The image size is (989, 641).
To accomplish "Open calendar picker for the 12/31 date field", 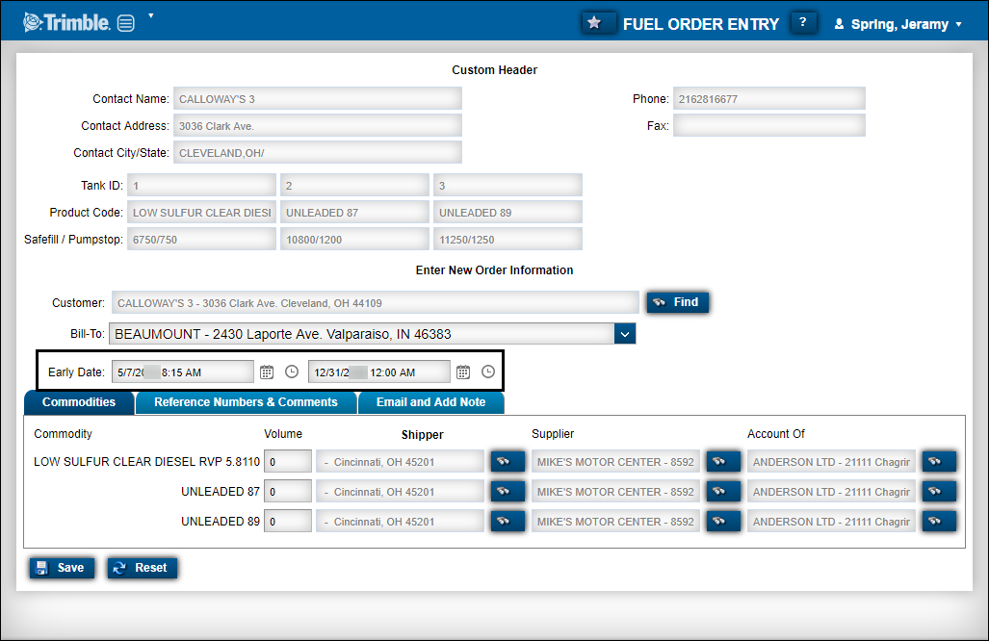I will point(463,372).
